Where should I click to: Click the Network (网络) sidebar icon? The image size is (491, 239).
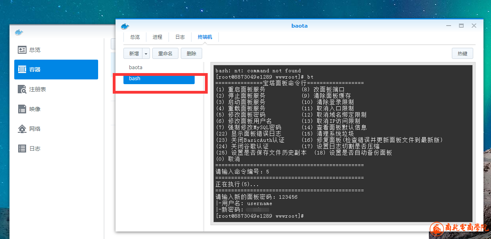point(22,129)
